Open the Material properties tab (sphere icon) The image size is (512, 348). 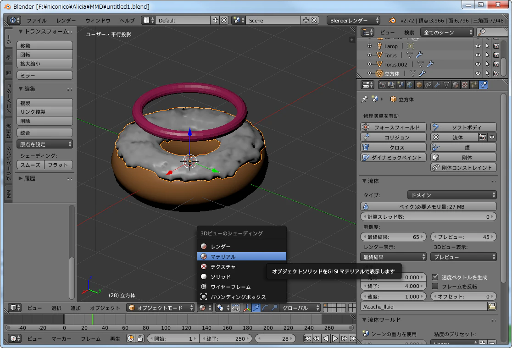pyautogui.click(x=456, y=85)
